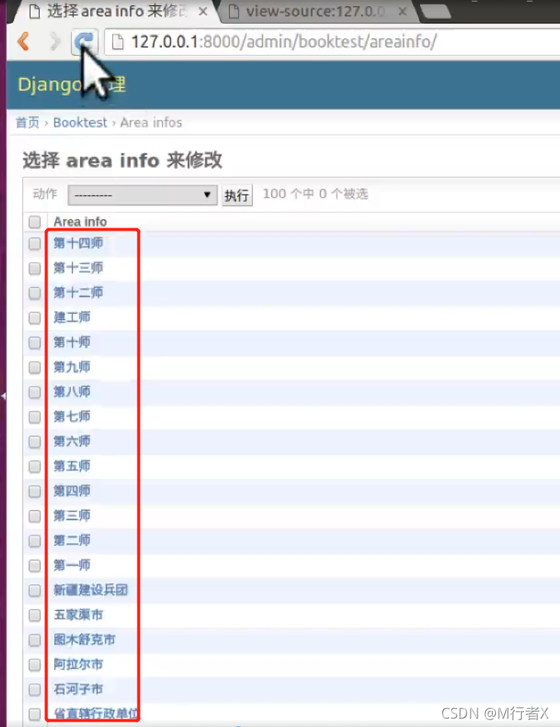Screen dimensions: 560x727
Task: Open the 第八师 record
Action: point(72,392)
